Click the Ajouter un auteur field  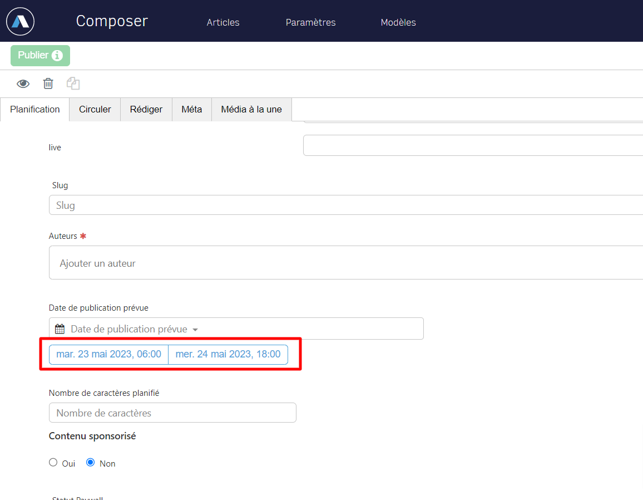[x=346, y=263]
